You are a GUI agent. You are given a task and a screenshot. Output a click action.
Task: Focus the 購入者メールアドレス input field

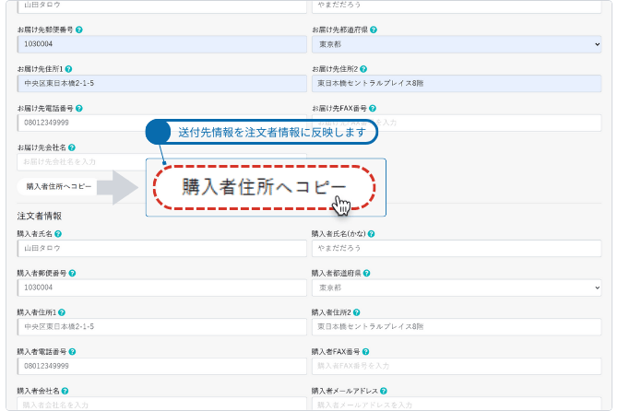(x=457, y=404)
